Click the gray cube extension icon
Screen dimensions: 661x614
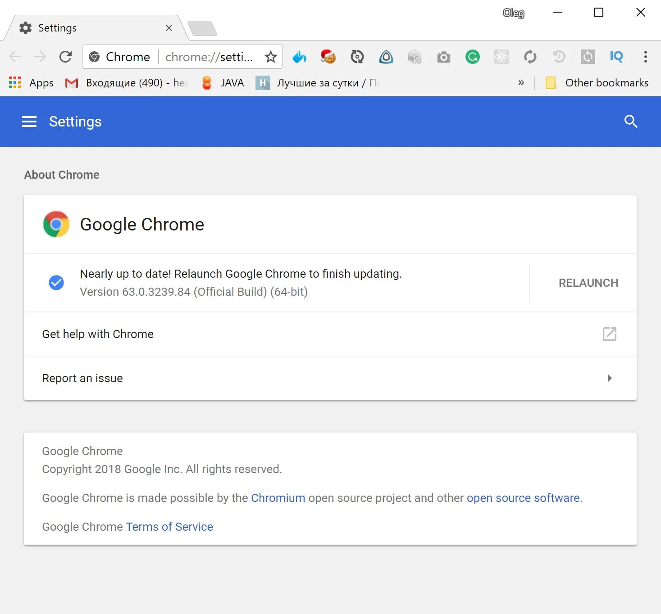point(415,57)
